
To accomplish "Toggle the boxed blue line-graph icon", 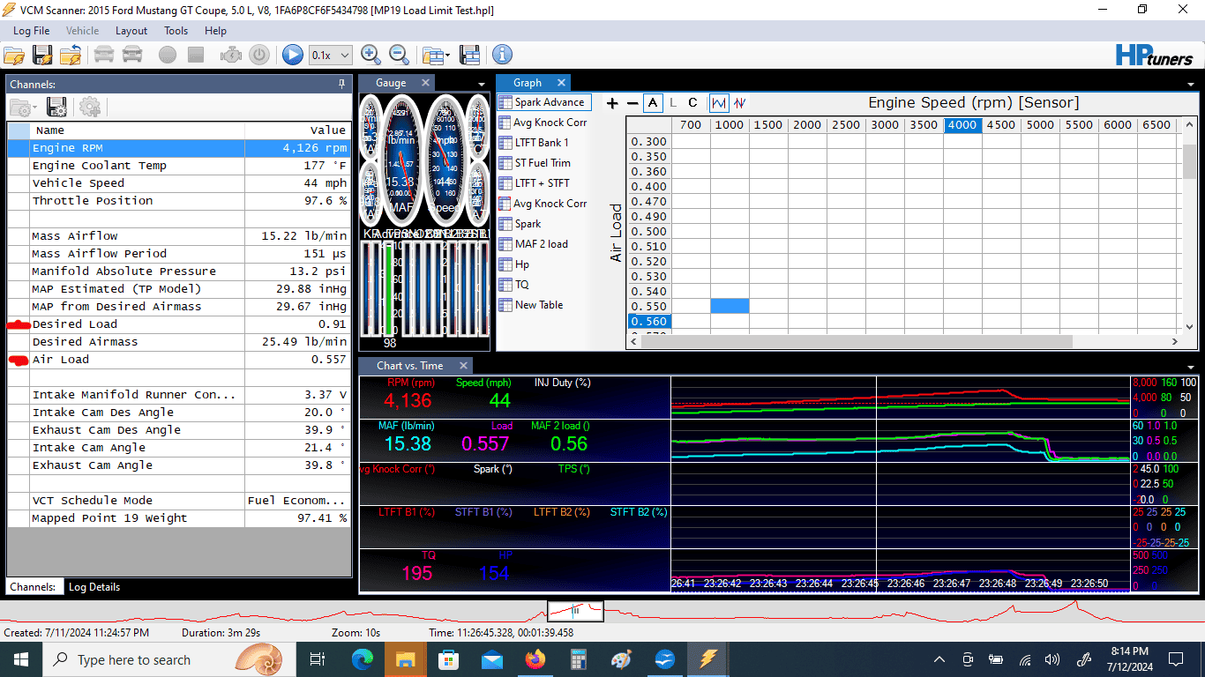I will click(719, 103).
